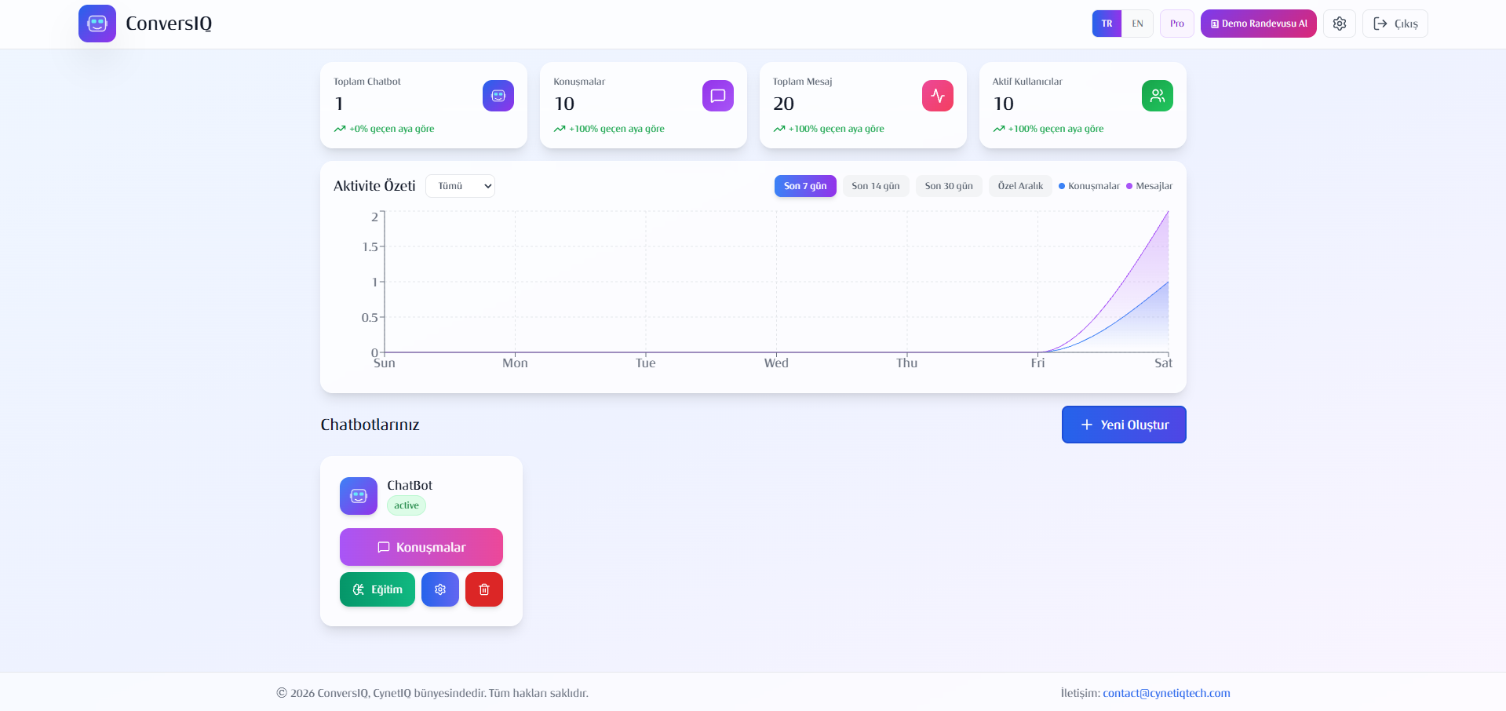Delete ChatBot using the red trash button
Screen dimensions: 1506x711
coord(484,589)
